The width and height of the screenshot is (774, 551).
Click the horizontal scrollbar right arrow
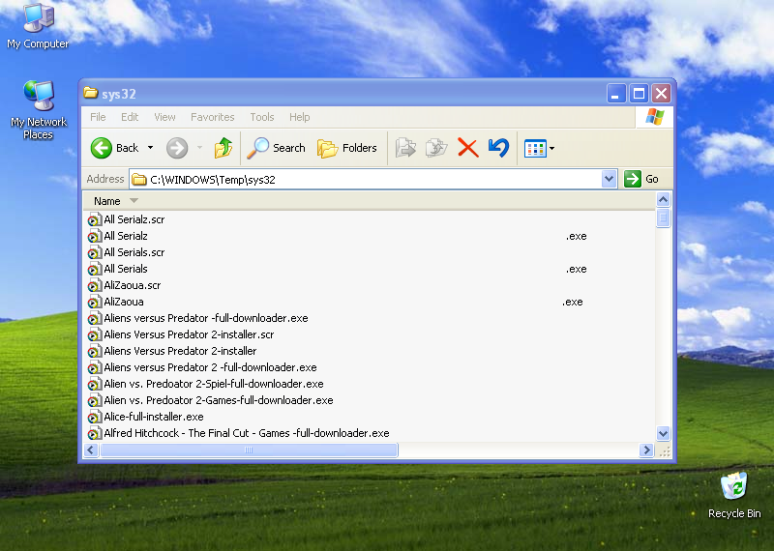click(x=646, y=449)
